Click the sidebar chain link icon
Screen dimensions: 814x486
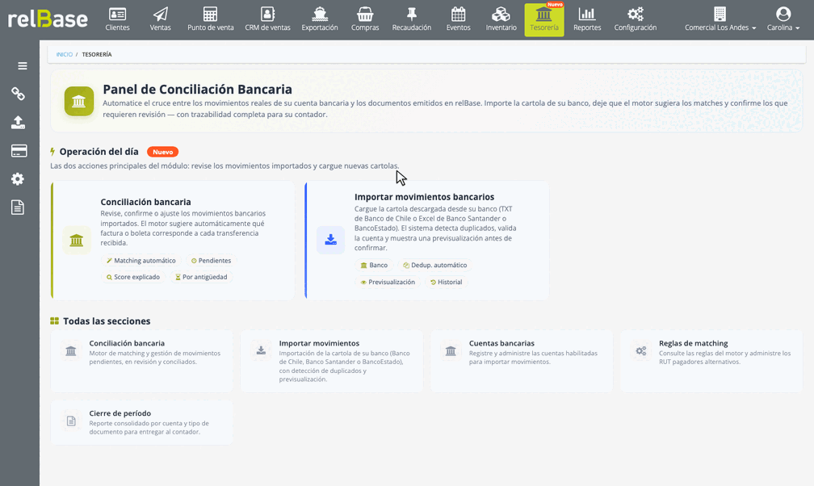tap(18, 94)
